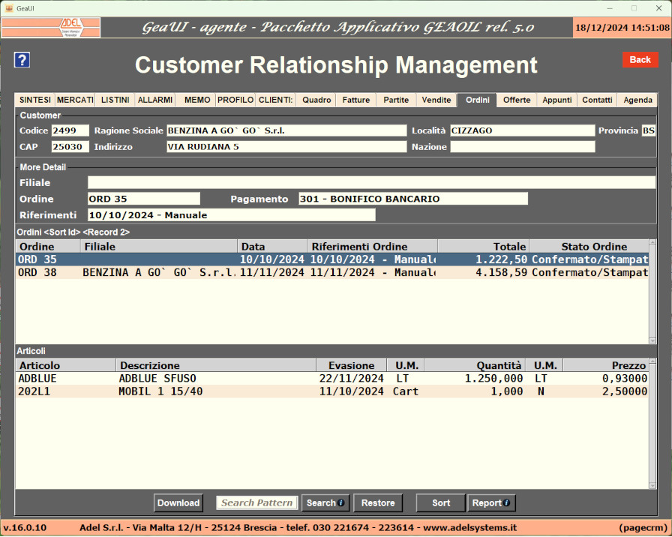Open the Partite tab
Screen dimensions: 672x537
pyautogui.click(x=396, y=100)
